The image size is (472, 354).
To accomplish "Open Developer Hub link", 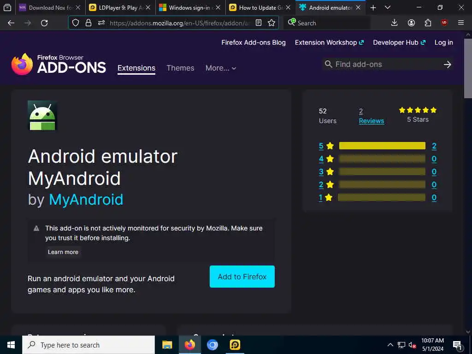I will [x=399, y=42].
